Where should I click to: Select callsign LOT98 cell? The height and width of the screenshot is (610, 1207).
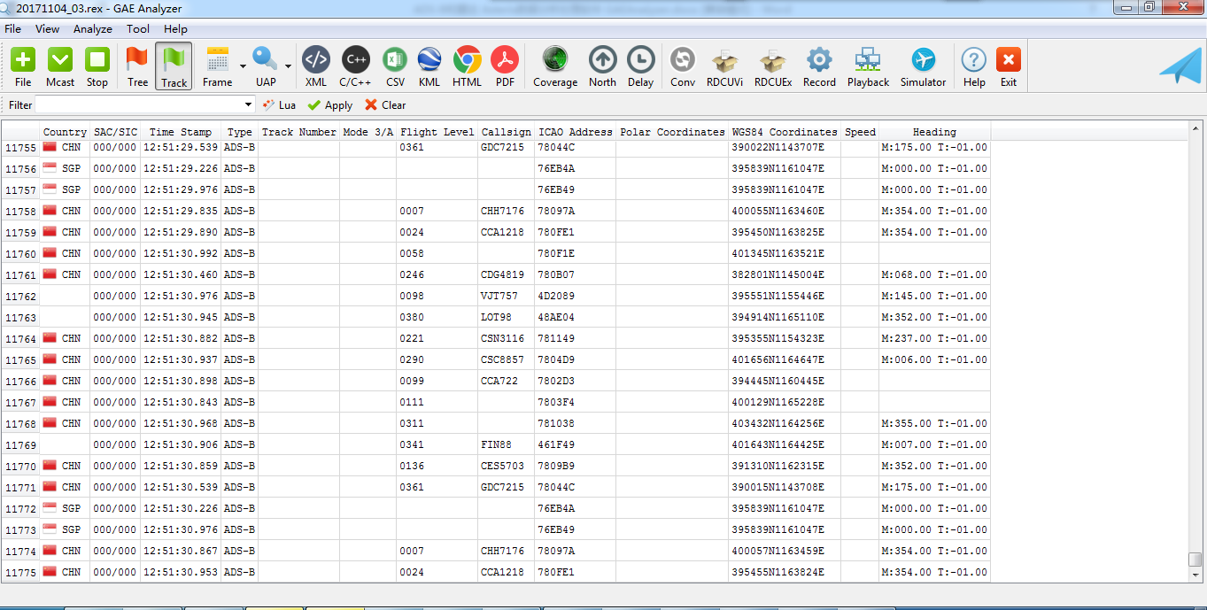[x=507, y=317]
